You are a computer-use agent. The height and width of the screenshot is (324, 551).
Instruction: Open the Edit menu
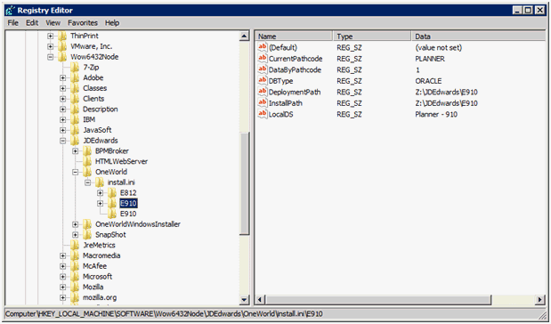32,23
